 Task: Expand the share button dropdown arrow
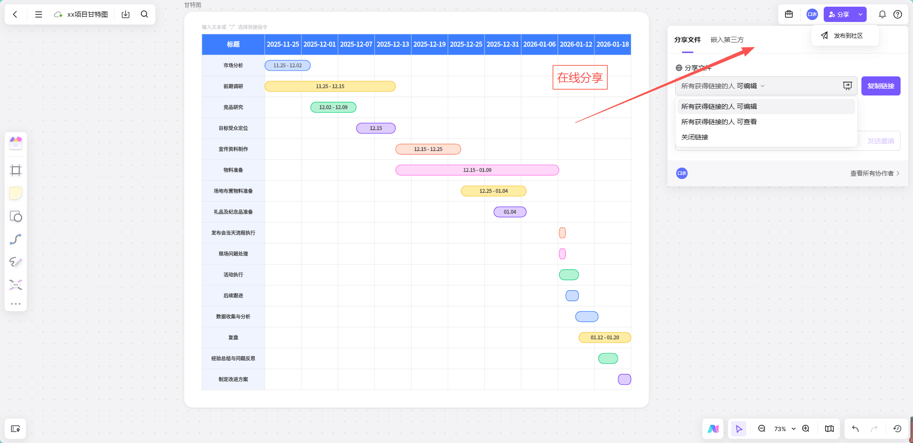point(860,14)
